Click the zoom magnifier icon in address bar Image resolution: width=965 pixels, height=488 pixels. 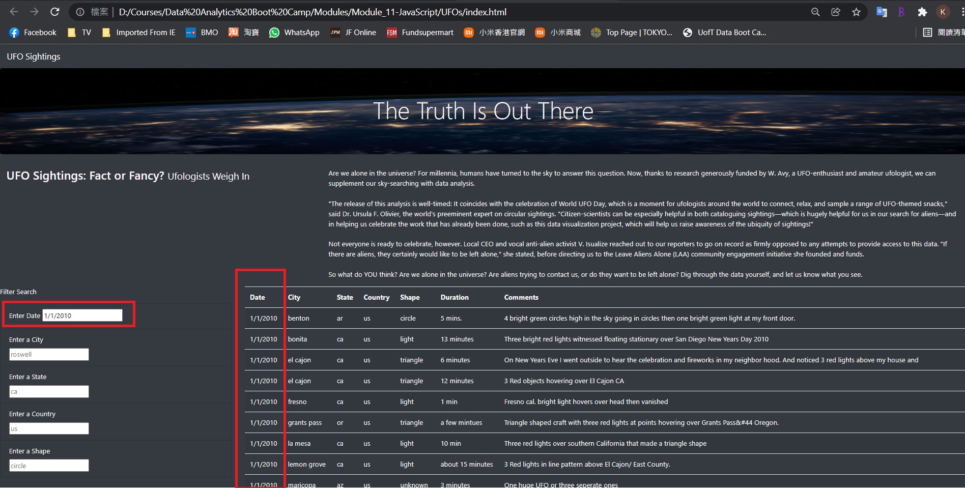coord(815,12)
